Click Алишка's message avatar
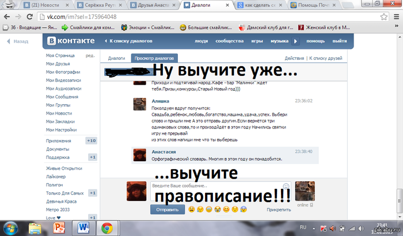 139,104
